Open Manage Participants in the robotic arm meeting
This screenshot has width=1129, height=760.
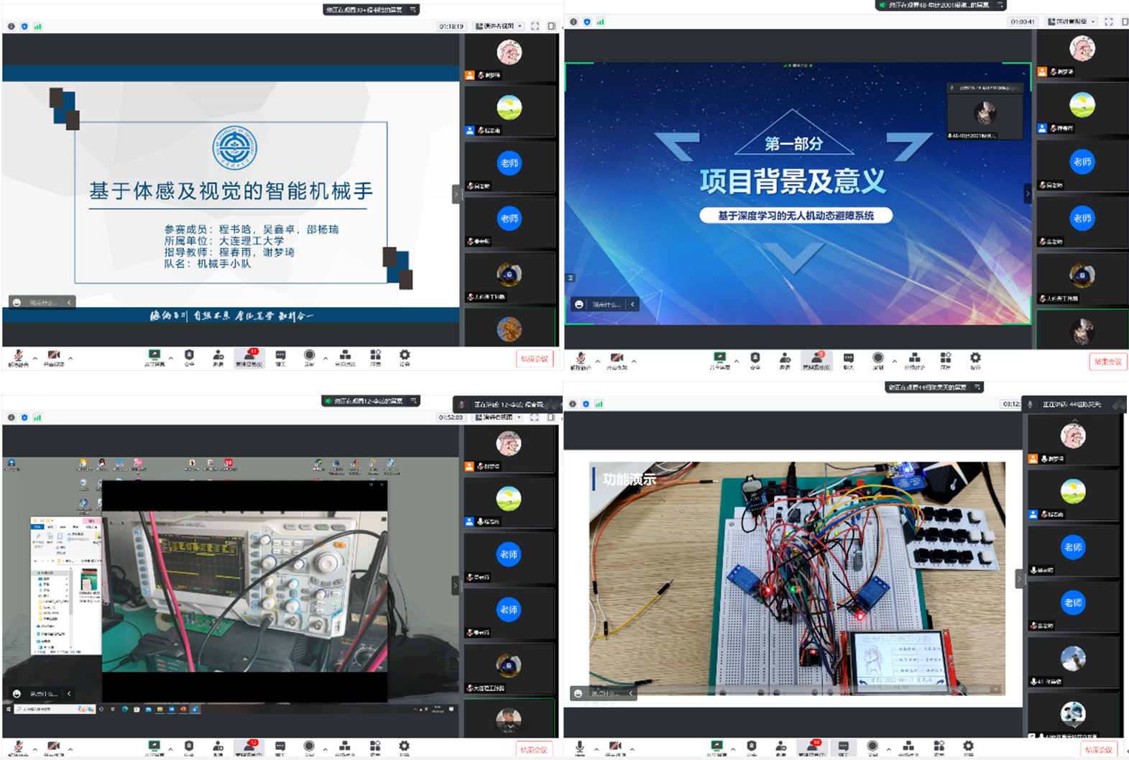pos(249,357)
